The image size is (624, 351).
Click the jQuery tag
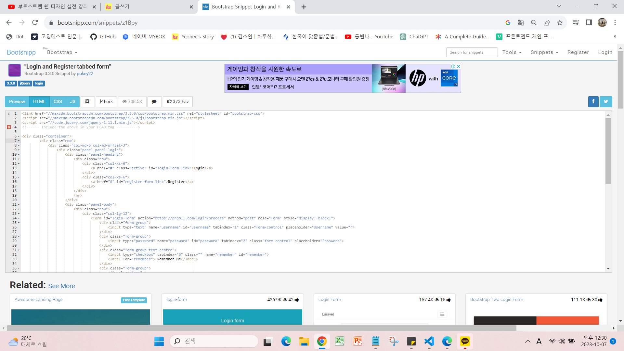click(x=25, y=84)
